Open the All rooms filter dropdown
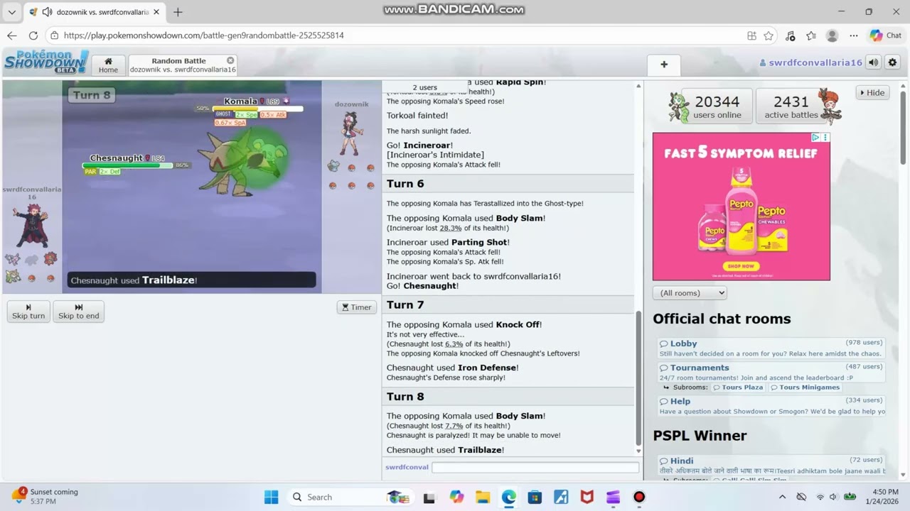Image resolution: width=910 pixels, height=511 pixels. [x=690, y=292]
